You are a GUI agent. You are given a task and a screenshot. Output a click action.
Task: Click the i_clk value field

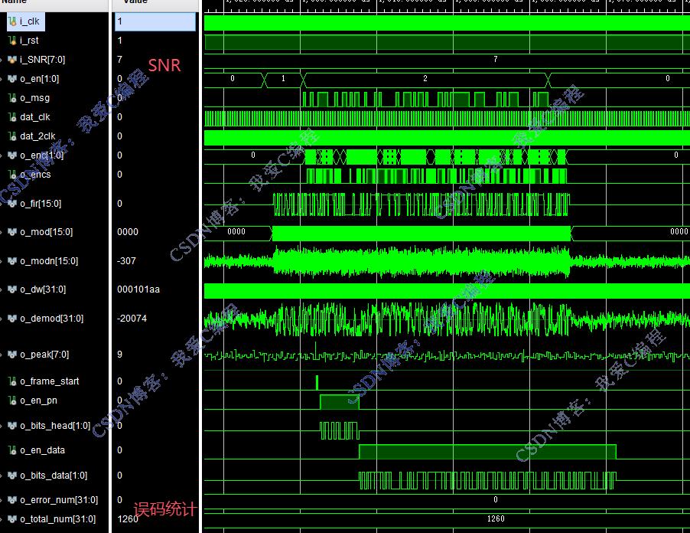click(x=155, y=21)
